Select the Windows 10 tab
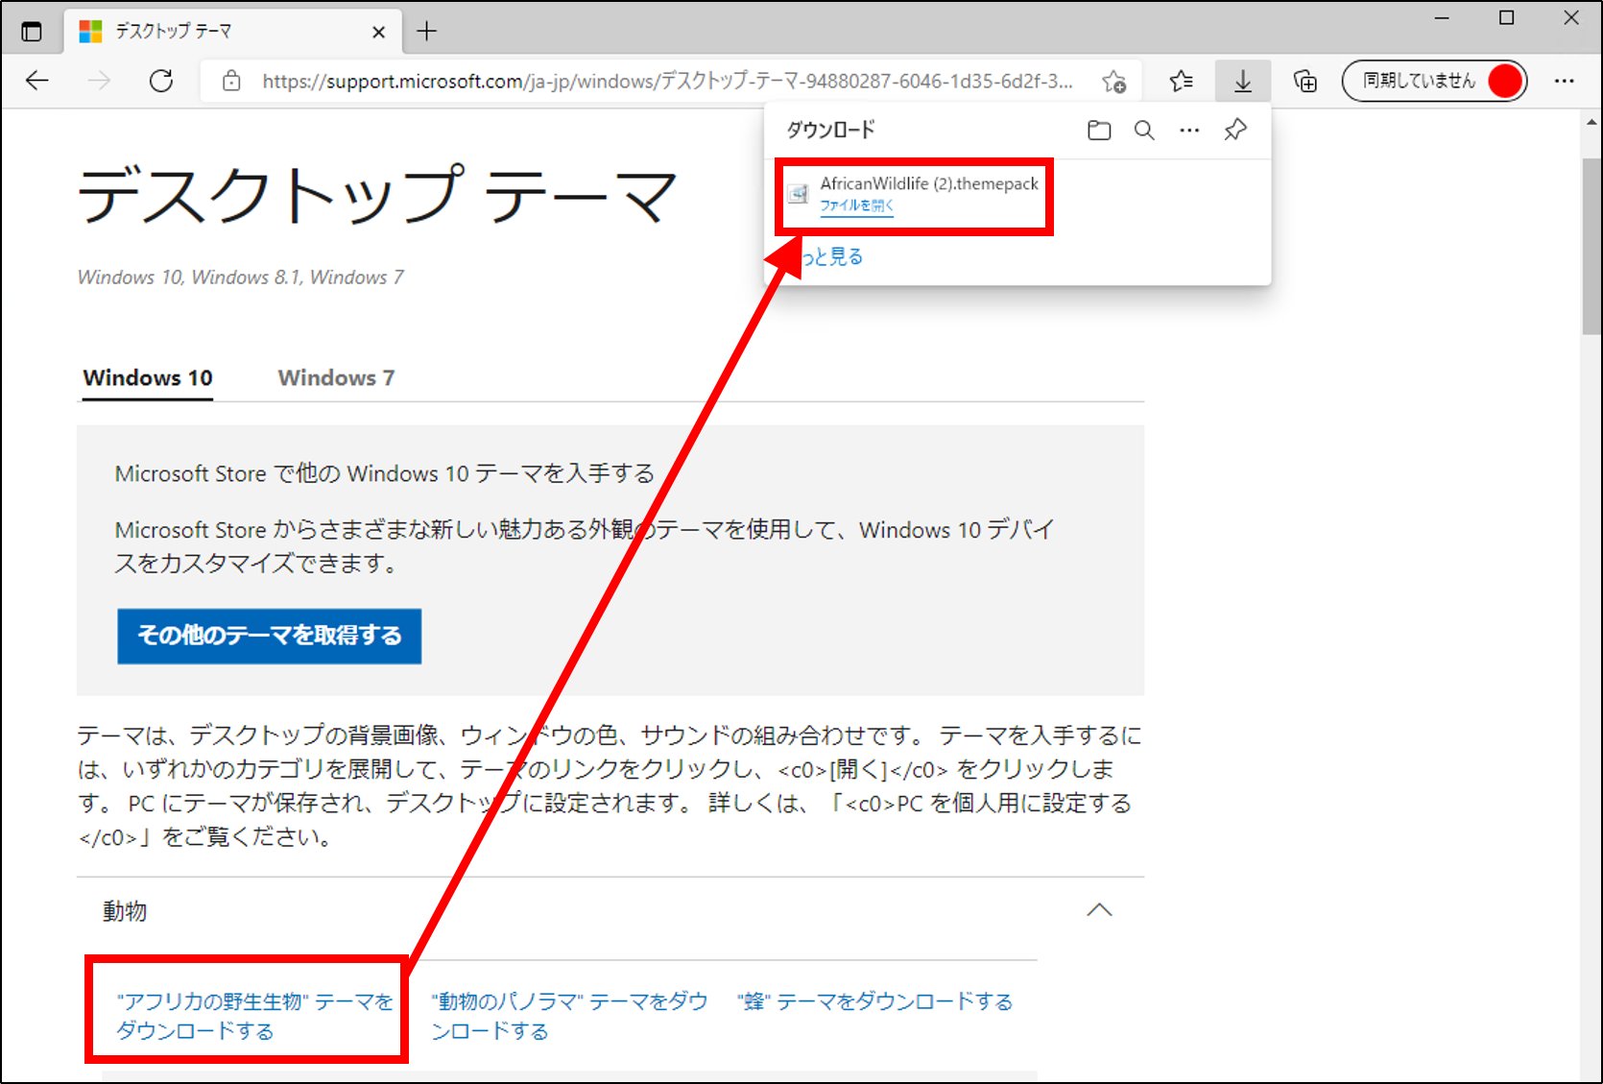This screenshot has width=1603, height=1084. (148, 378)
